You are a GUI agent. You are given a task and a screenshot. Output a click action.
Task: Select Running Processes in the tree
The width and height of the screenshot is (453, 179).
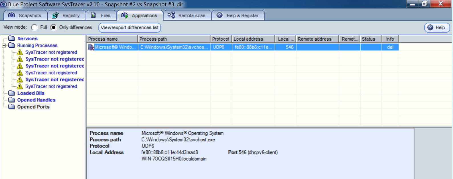(x=37, y=45)
